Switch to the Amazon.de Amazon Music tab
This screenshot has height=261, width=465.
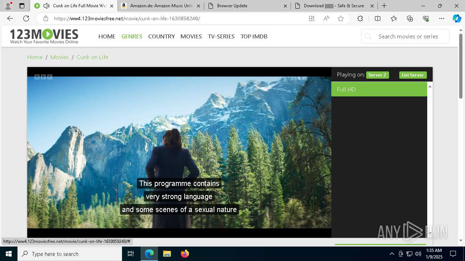pyautogui.click(x=161, y=6)
